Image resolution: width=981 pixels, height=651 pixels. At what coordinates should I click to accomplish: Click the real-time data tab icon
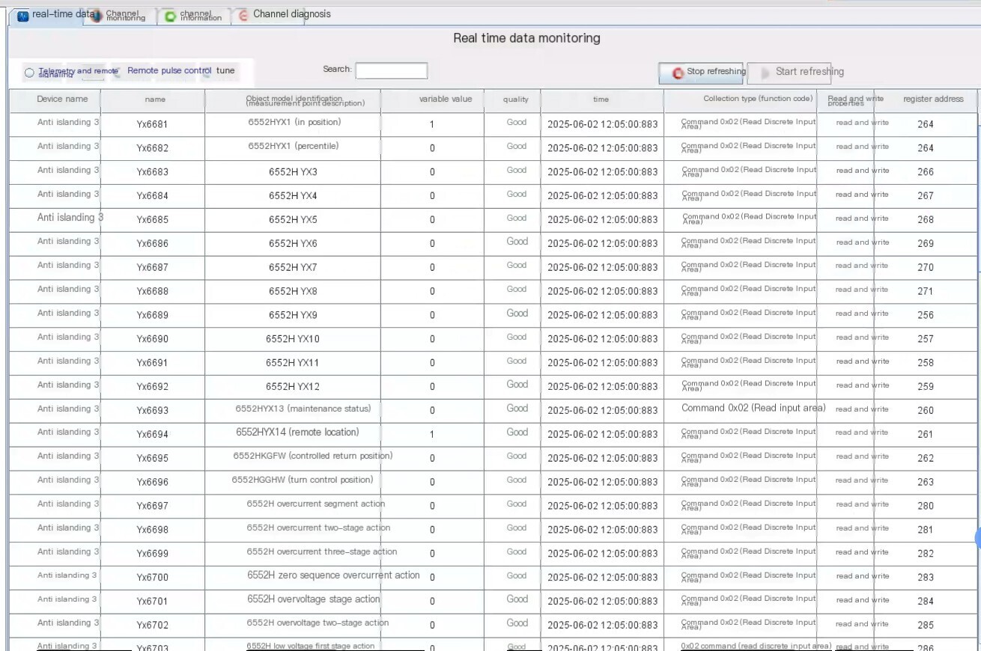pyautogui.click(x=23, y=16)
